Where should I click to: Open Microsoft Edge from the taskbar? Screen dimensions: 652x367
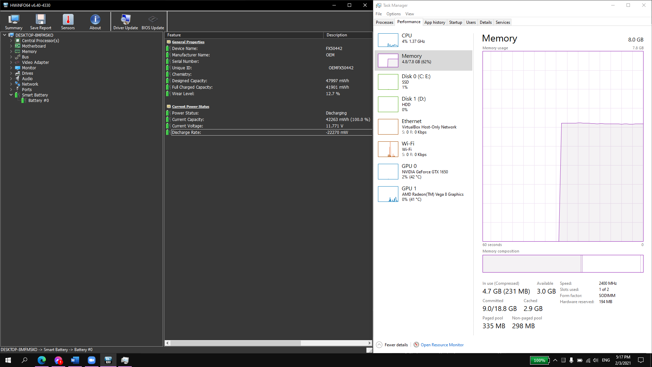[41, 360]
